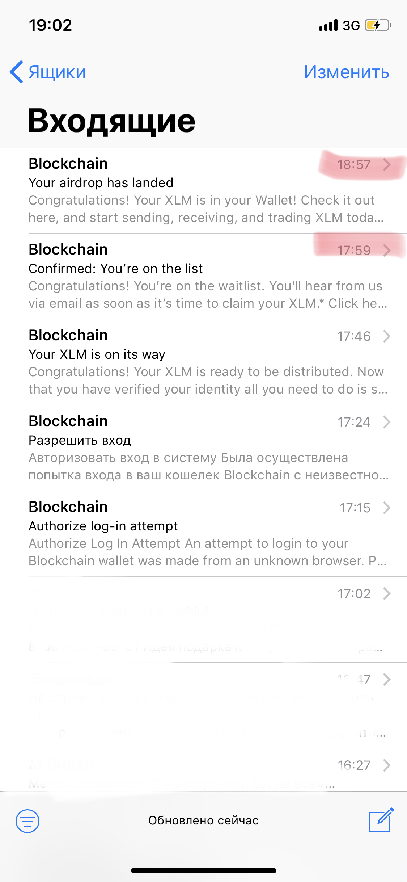This screenshot has width=407, height=882.
Task: Tap the back arrow chevron icon
Action: coord(17,72)
